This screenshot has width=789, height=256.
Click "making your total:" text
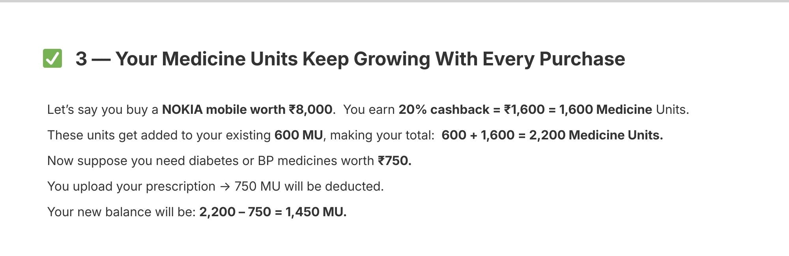click(382, 135)
